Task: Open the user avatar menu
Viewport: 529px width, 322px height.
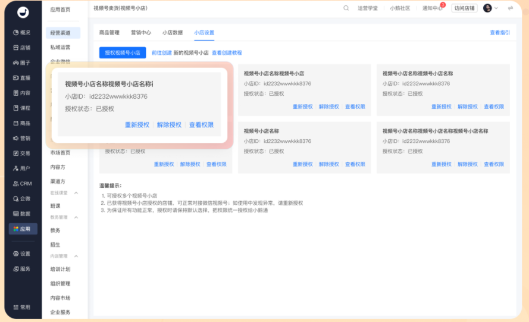Action: point(490,8)
